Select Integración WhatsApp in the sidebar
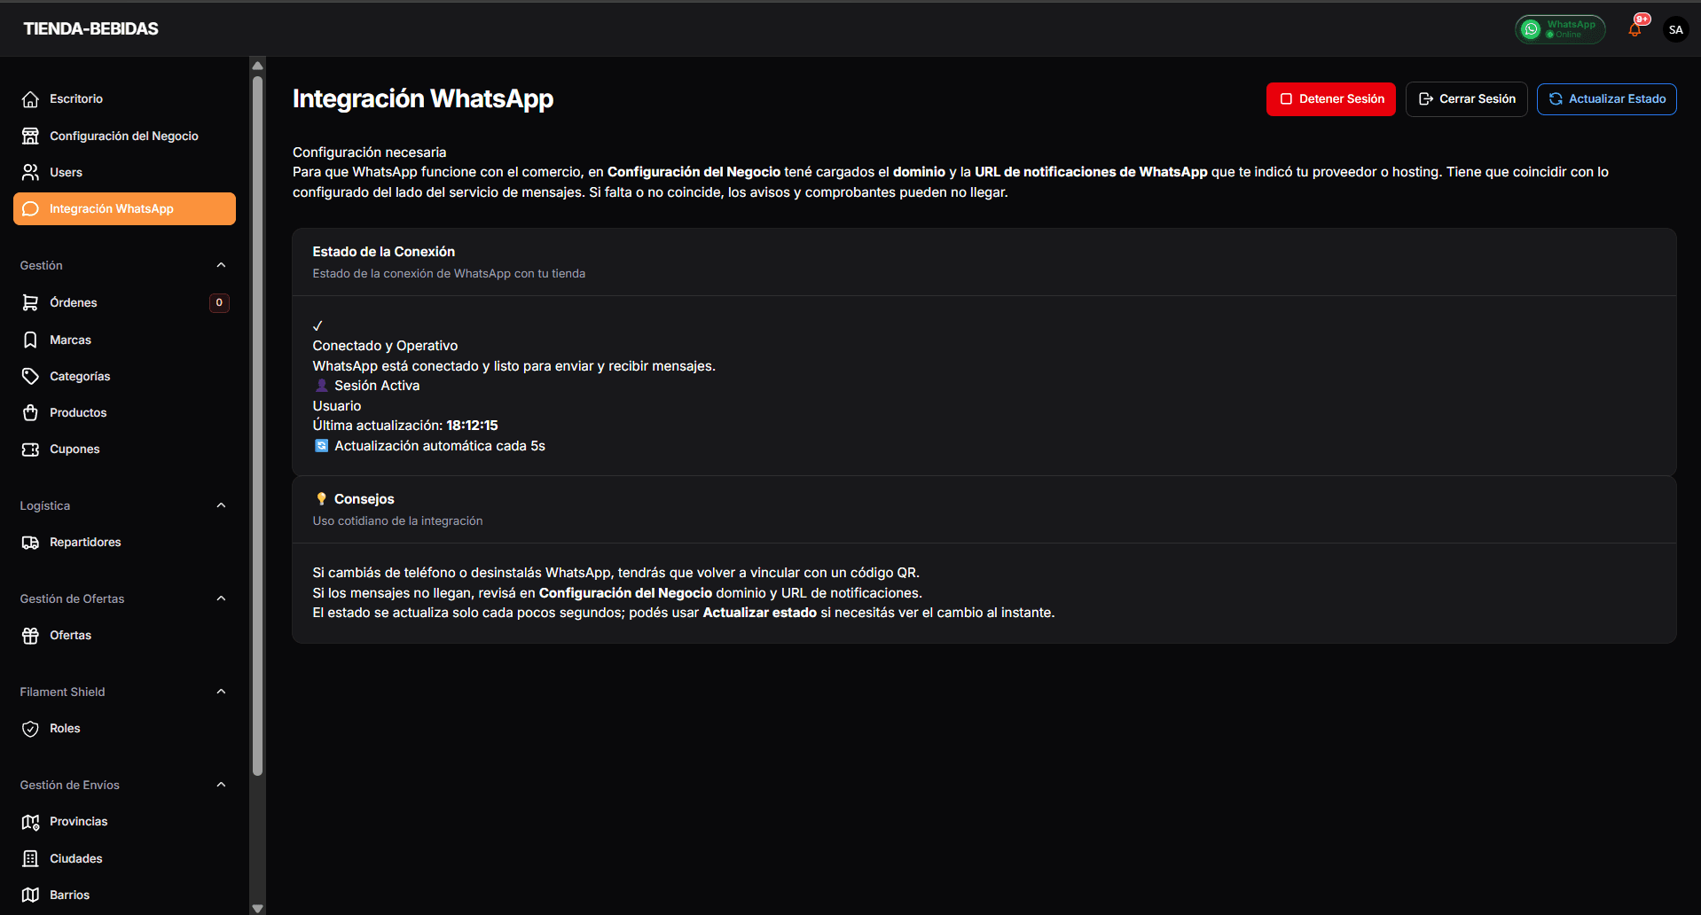 point(112,208)
